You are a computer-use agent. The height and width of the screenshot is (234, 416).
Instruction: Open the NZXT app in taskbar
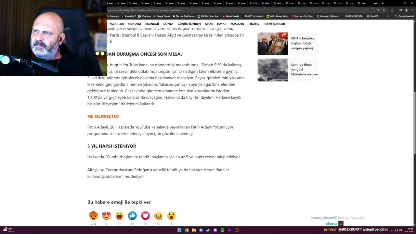tap(229, 230)
